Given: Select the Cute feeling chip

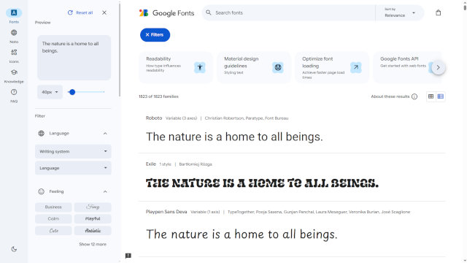Looking at the screenshot, I should pyautogui.click(x=53, y=231).
